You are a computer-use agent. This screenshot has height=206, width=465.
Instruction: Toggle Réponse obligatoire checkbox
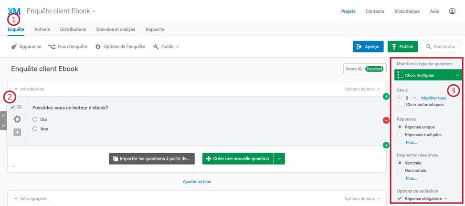click(x=400, y=198)
